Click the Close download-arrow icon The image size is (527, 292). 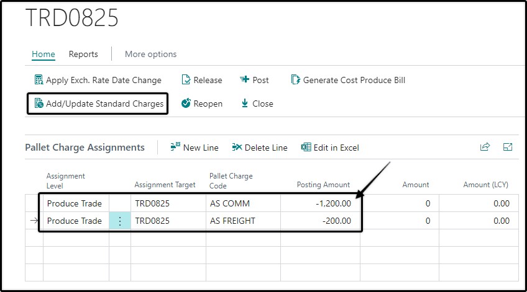click(x=245, y=104)
